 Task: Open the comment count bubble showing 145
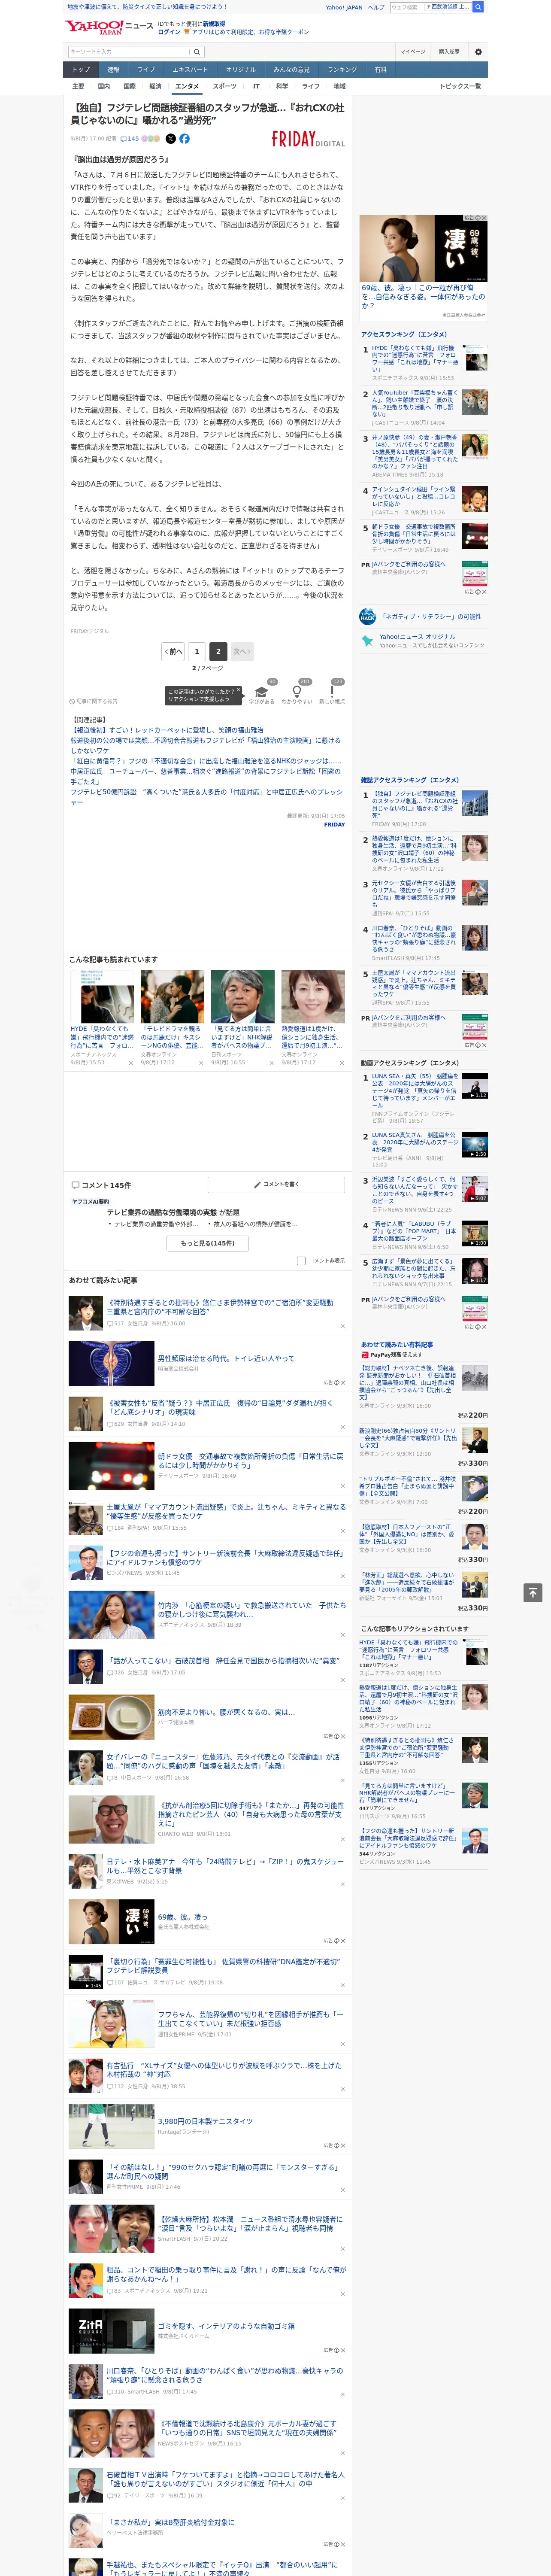coord(130,139)
